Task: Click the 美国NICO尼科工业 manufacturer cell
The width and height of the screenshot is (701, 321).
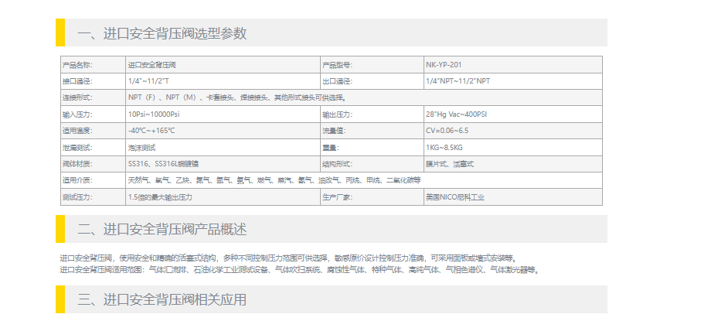Action: (x=454, y=197)
